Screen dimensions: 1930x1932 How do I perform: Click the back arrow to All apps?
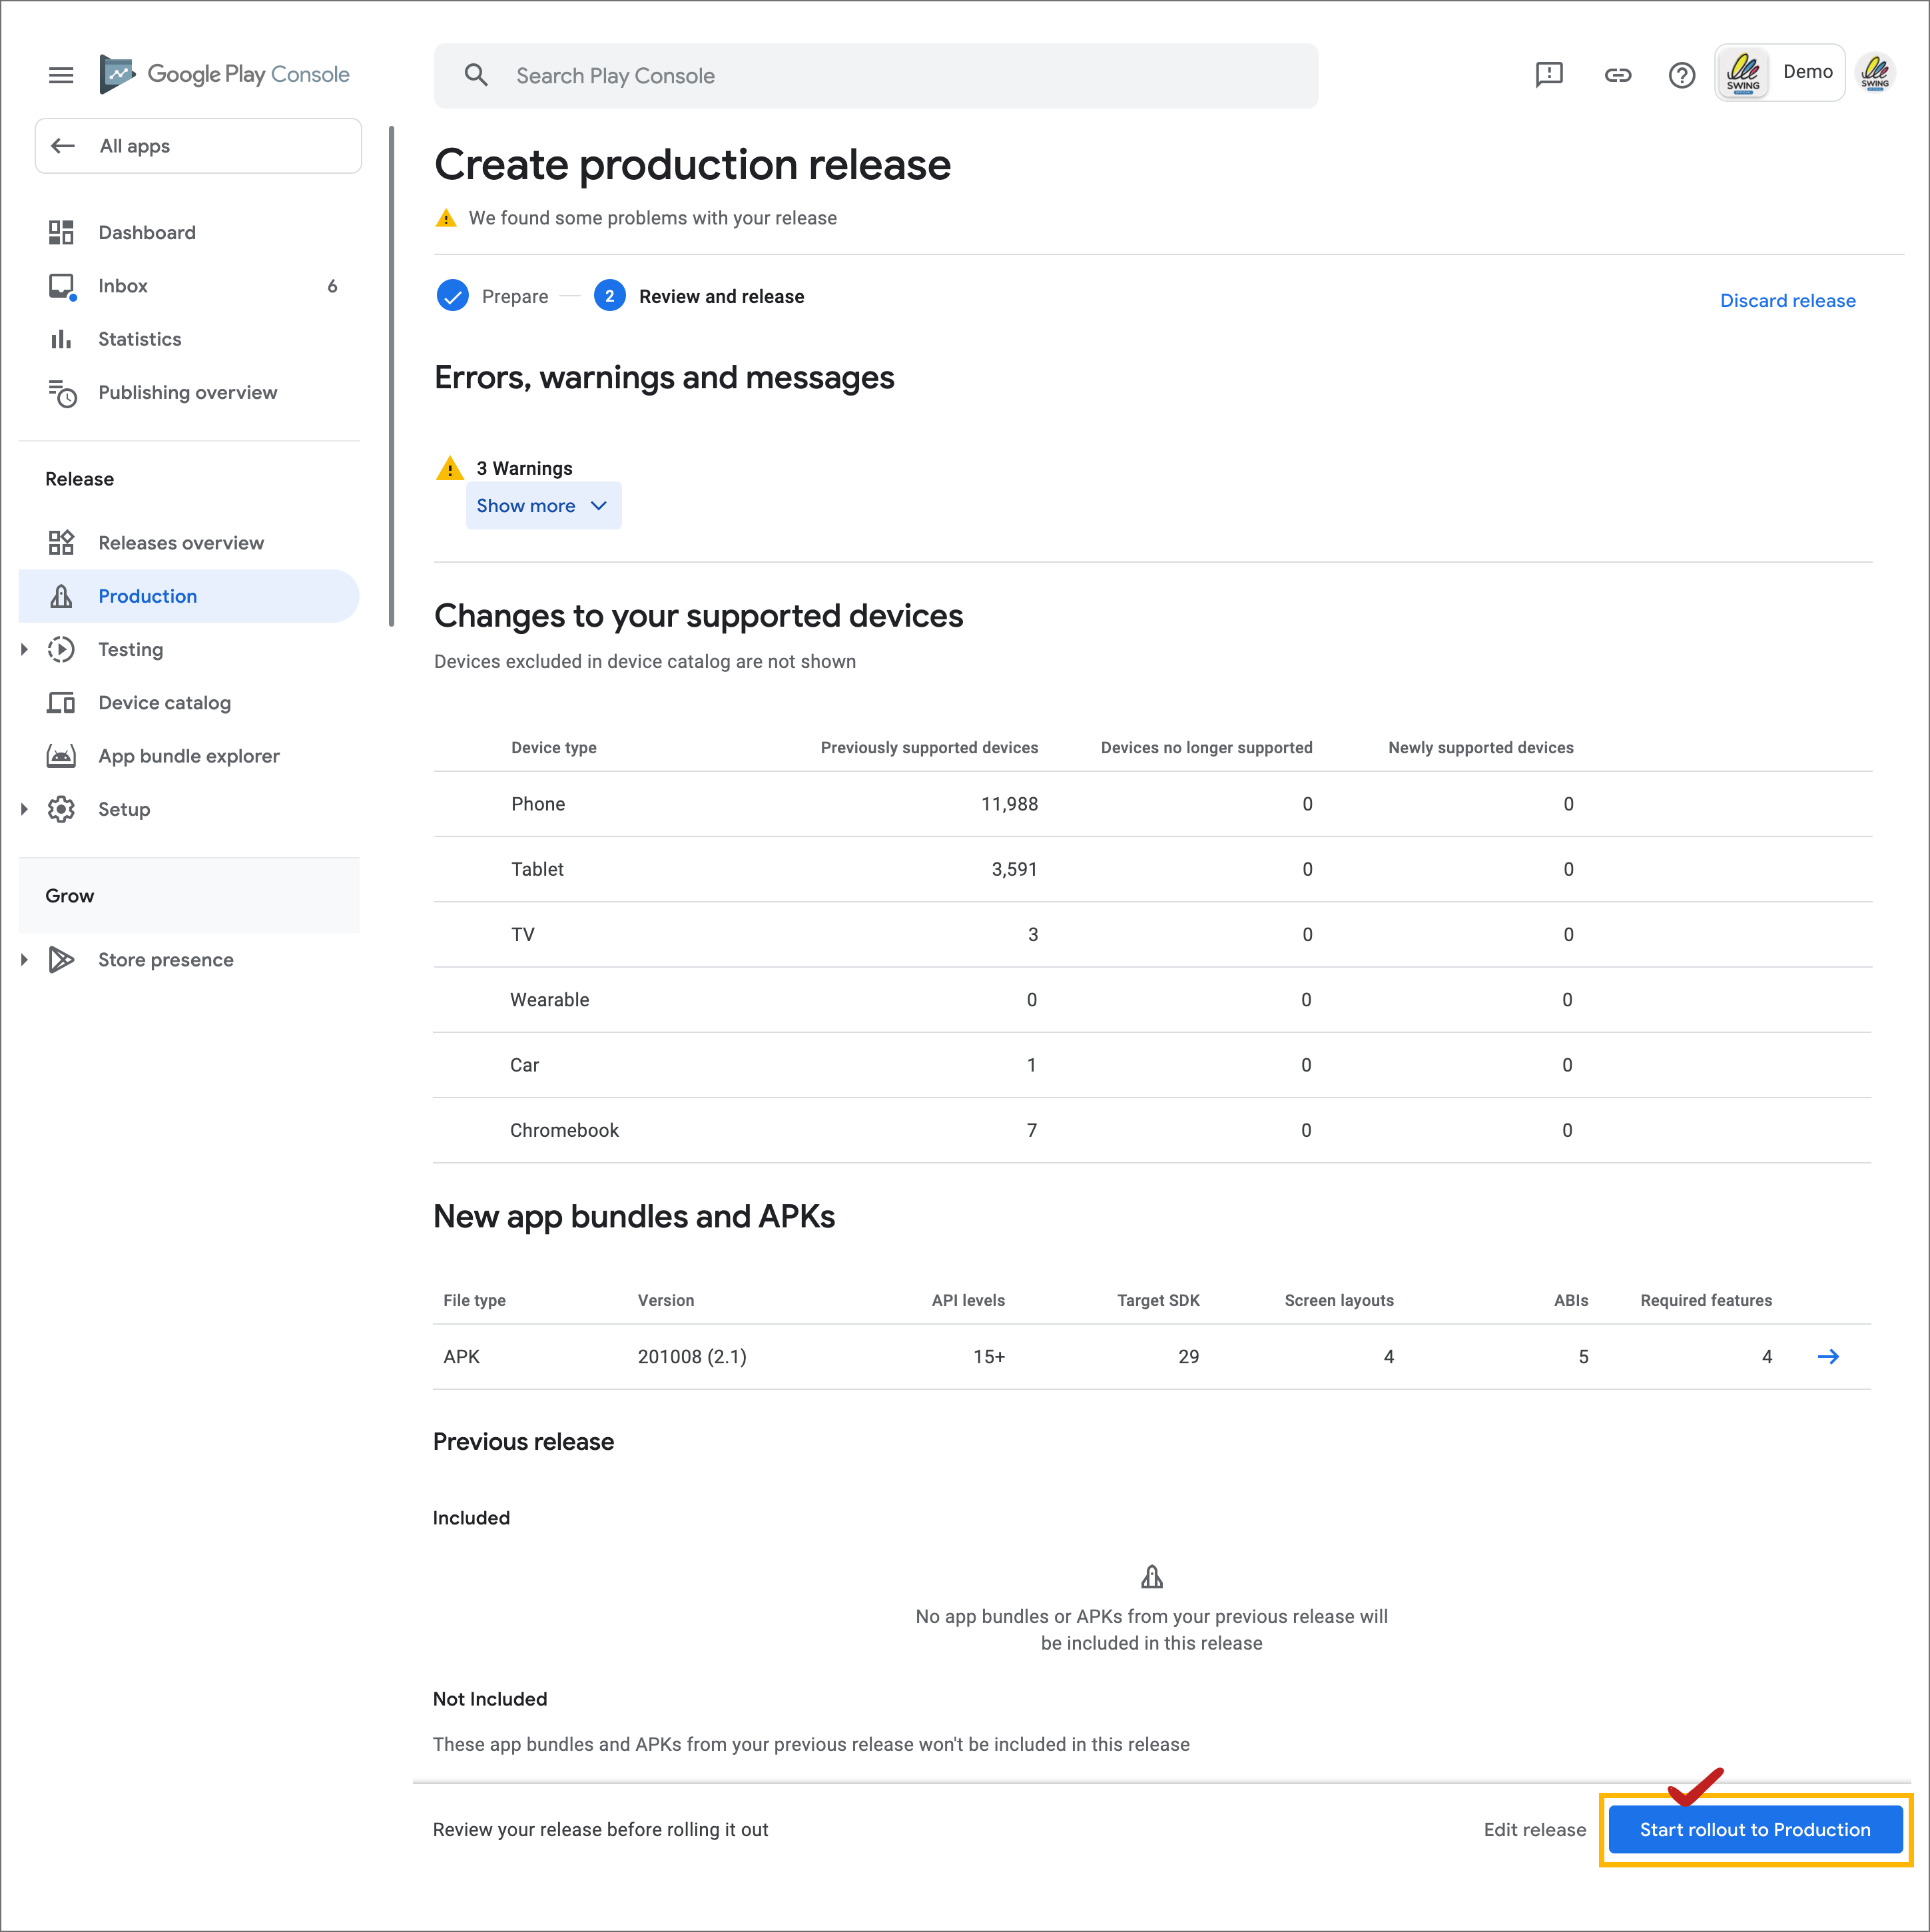(x=63, y=146)
